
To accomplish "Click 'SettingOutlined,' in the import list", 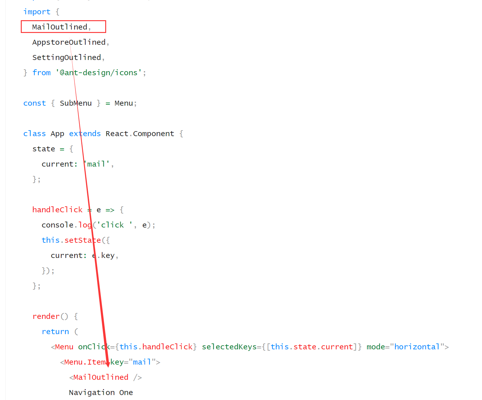I will pyautogui.click(x=69, y=57).
